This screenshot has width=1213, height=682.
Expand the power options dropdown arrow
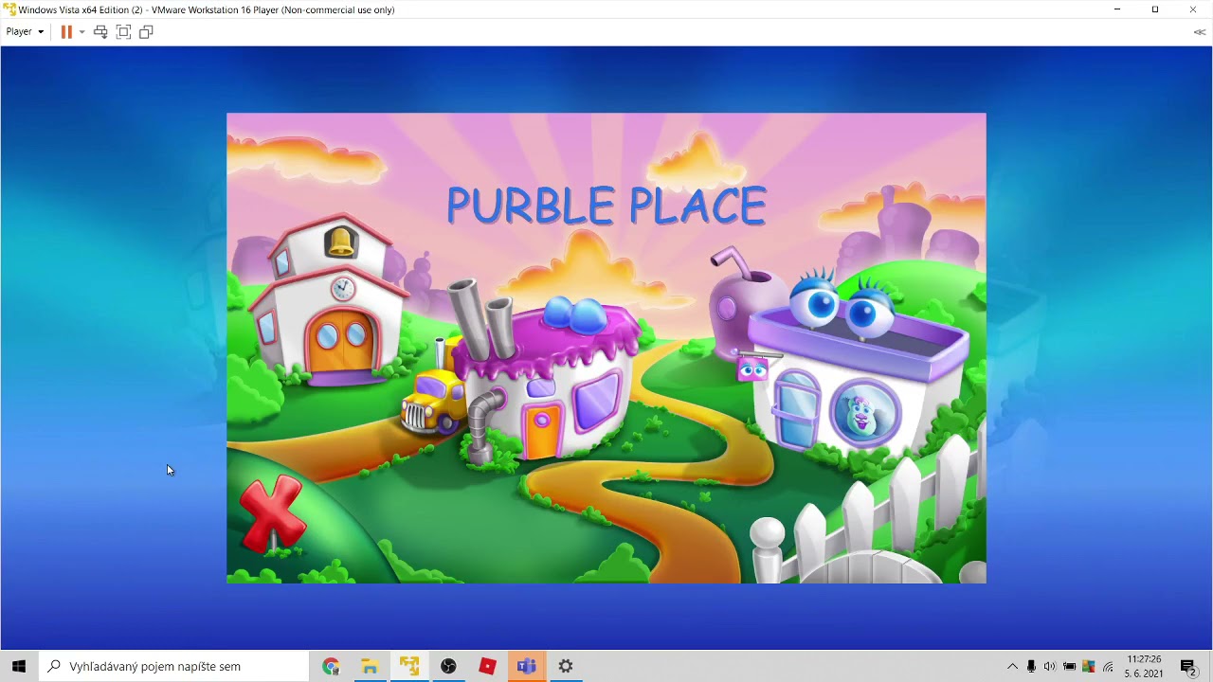[81, 31]
